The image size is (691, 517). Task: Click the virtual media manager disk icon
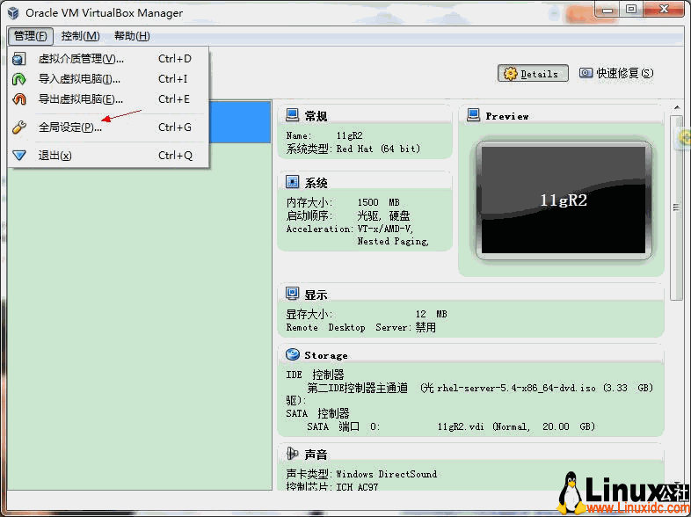[19, 59]
